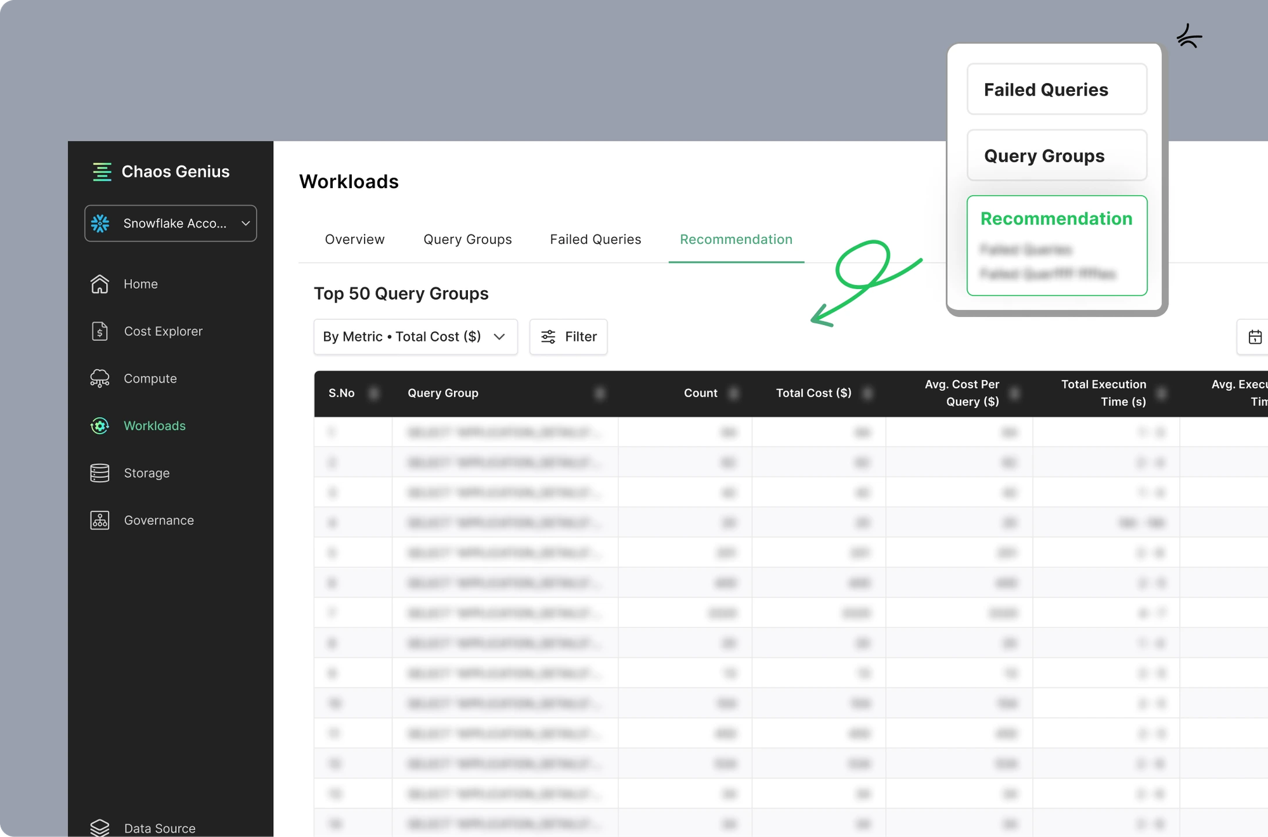Click the Chaos Genius logo icon
The height and width of the screenshot is (837, 1268).
click(x=101, y=171)
